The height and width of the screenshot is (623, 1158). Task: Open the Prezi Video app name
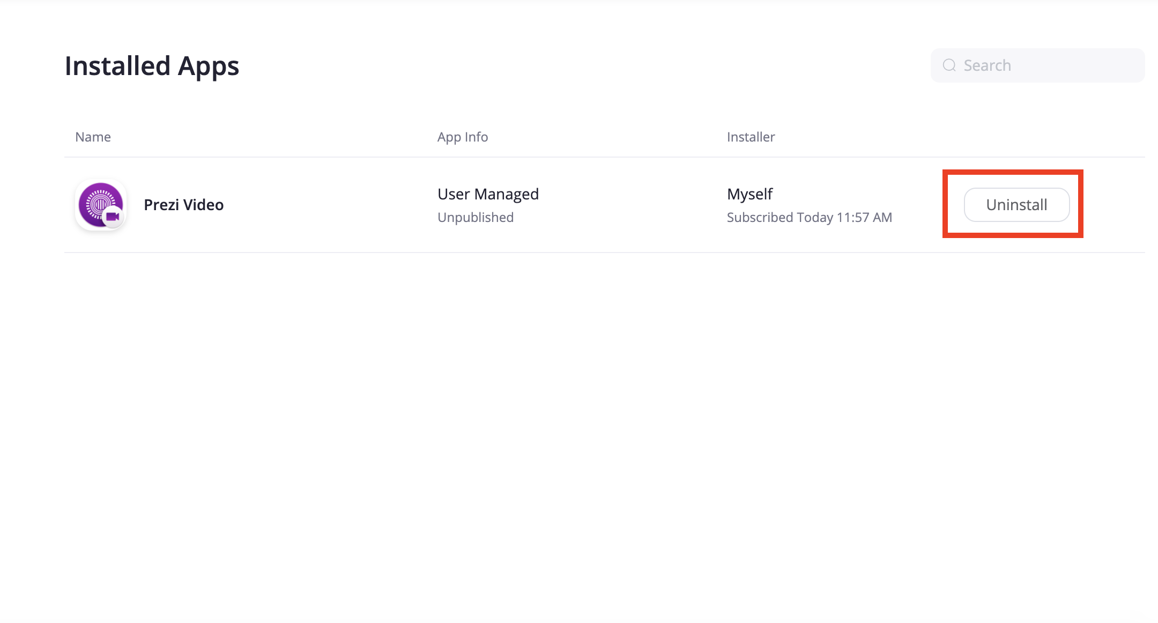click(x=183, y=205)
